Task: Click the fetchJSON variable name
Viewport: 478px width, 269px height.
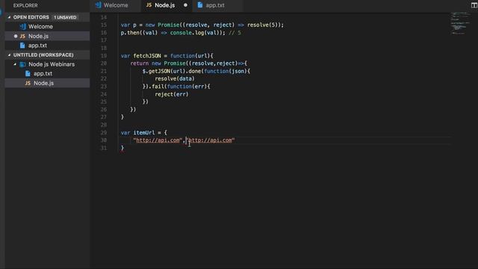Action: click(x=147, y=56)
